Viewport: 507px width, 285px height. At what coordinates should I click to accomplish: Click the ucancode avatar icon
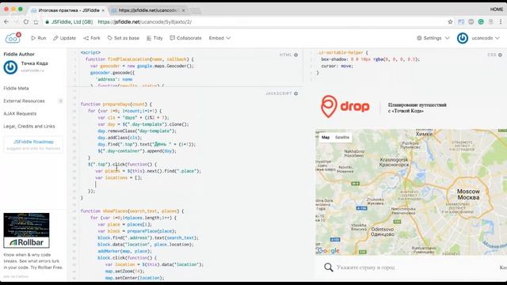(463, 38)
